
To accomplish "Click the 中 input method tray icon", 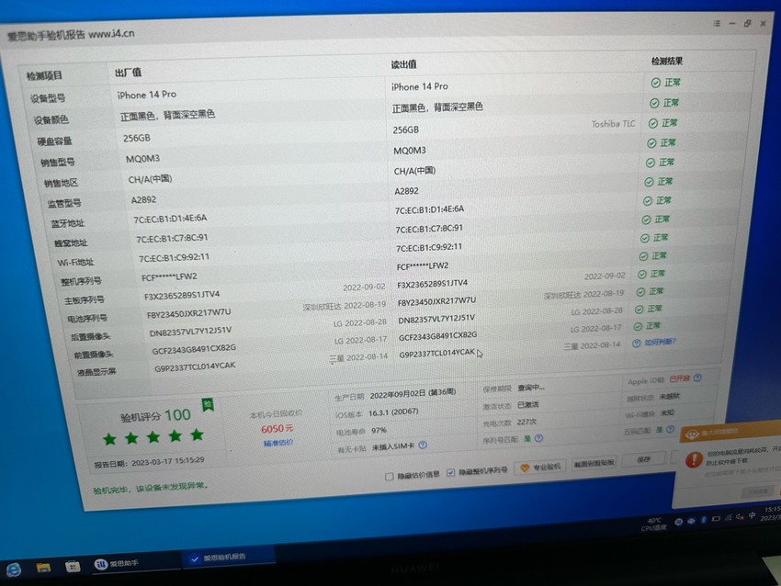I will tap(753, 516).
